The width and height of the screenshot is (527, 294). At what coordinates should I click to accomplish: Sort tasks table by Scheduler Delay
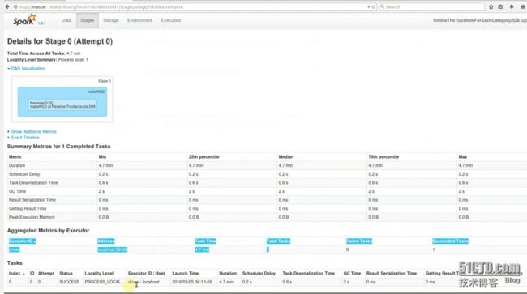[x=259, y=274]
